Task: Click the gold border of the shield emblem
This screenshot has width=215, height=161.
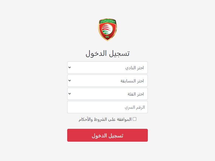Action: (99, 30)
